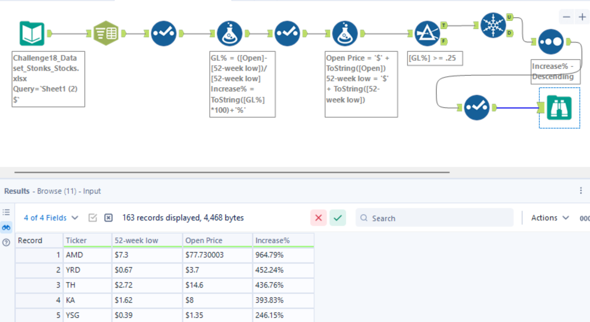Select the Input Data tool on canvas
This screenshot has width=590, height=322.
click(32, 33)
